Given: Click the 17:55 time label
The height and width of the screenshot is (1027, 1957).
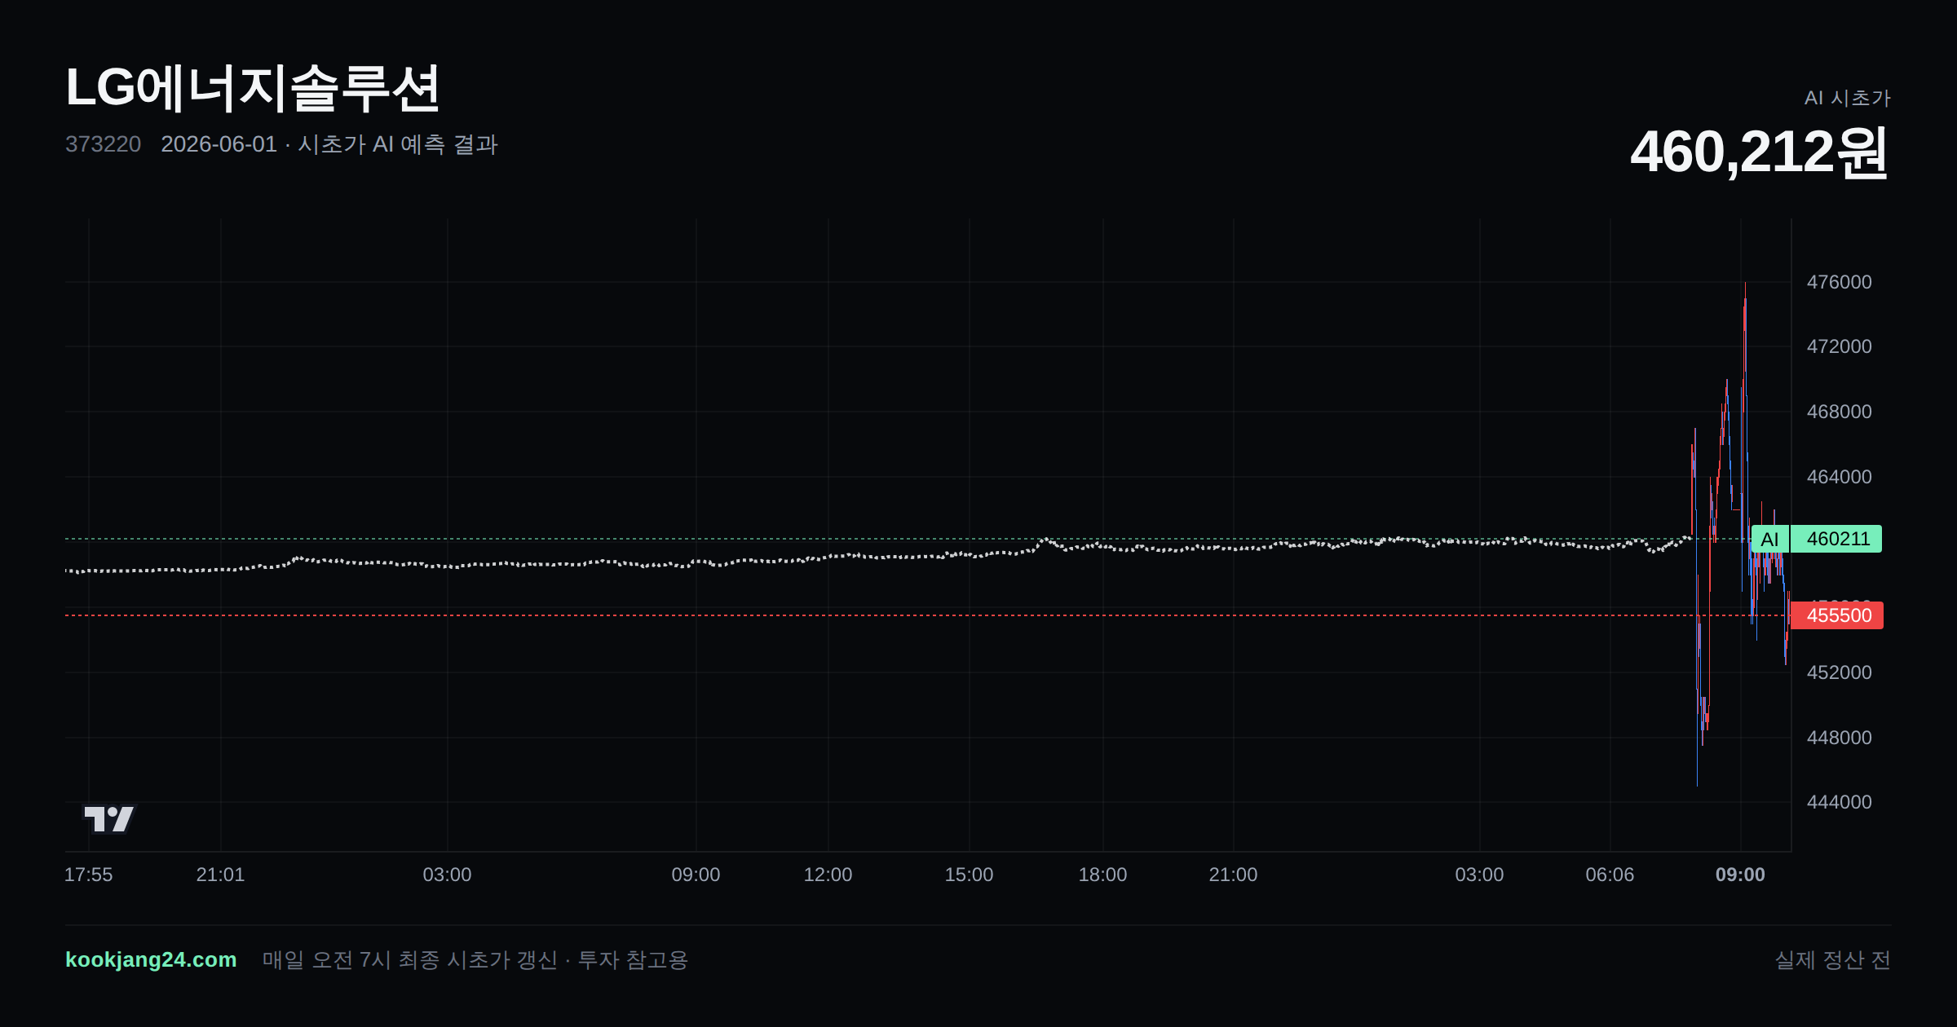Looking at the screenshot, I should [x=89, y=875].
